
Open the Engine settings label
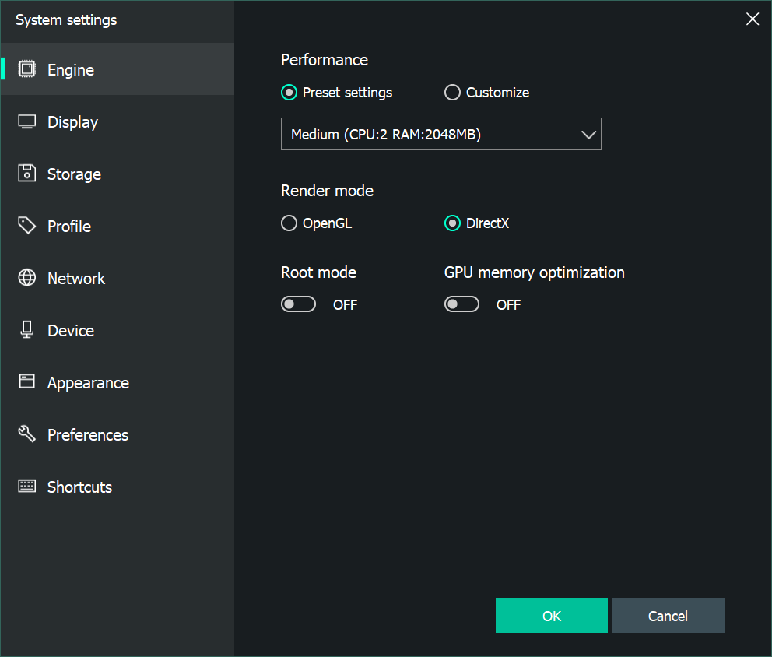(x=71, y=70)
